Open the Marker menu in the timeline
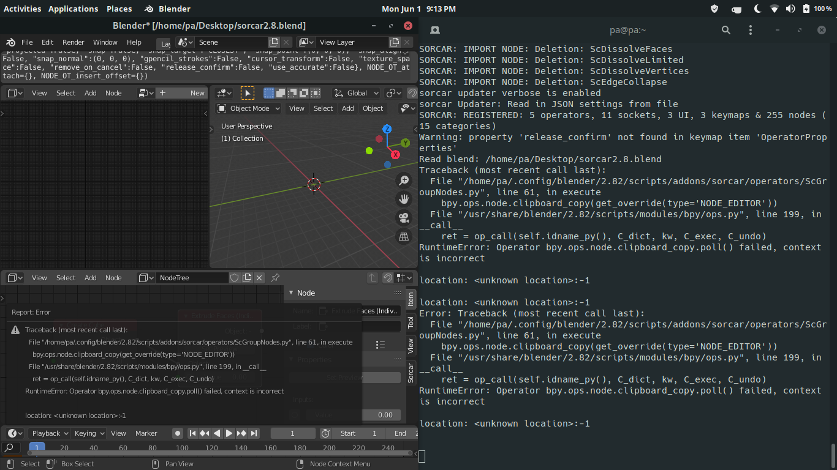This screenshot has height=470, width=837. coord(146,433)
